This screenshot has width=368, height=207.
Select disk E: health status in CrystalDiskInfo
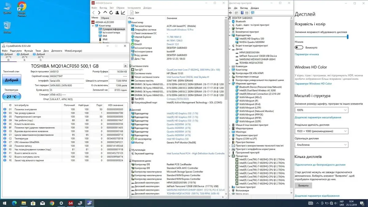[25, 56]
